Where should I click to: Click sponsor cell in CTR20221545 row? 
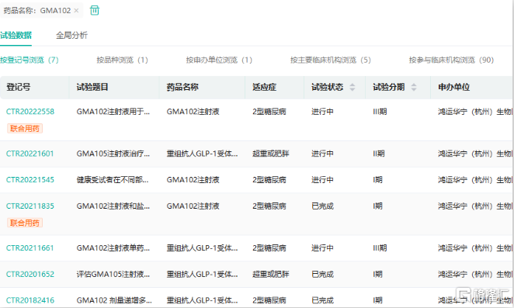475,180
